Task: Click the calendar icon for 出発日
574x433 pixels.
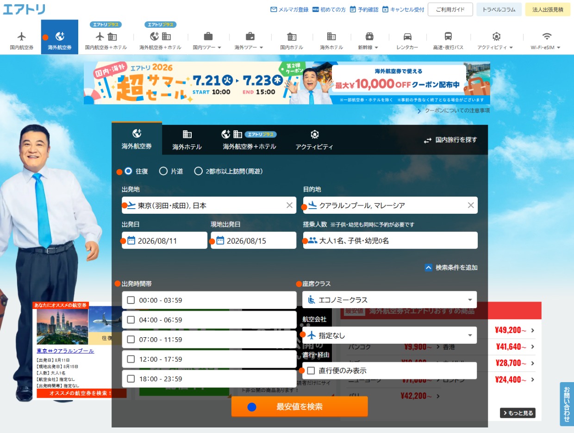Action: [131, 241]
